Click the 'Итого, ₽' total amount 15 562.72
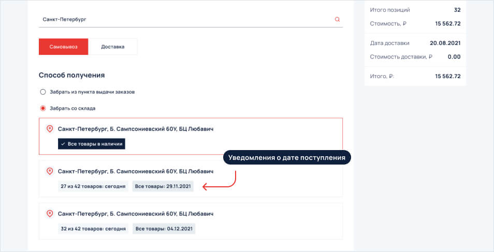Screen dimensions: 494x252 point(447,76)
